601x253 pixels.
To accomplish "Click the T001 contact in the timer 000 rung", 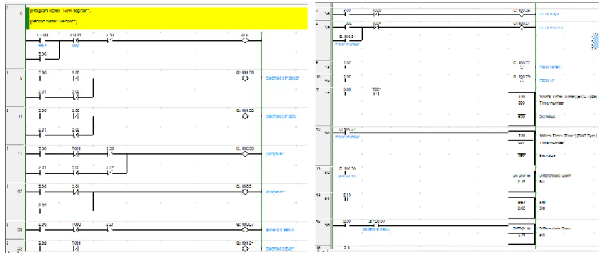I will pyautogui.click(x=377, y=92).
